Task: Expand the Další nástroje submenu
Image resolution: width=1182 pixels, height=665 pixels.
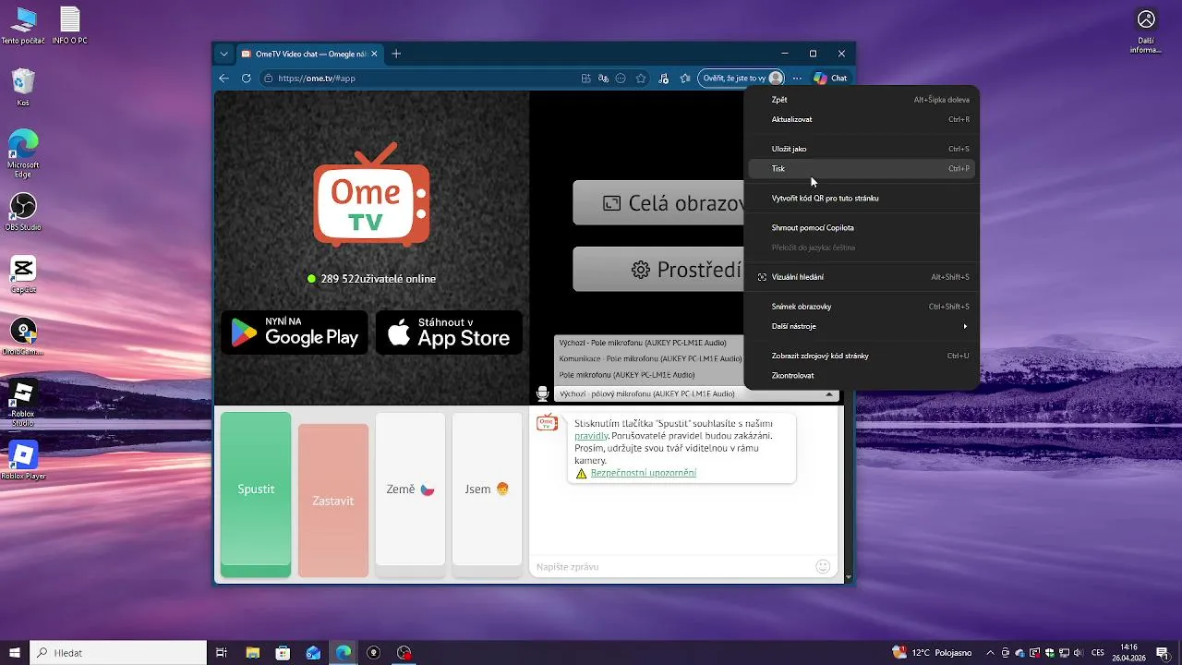Action: 861,326
